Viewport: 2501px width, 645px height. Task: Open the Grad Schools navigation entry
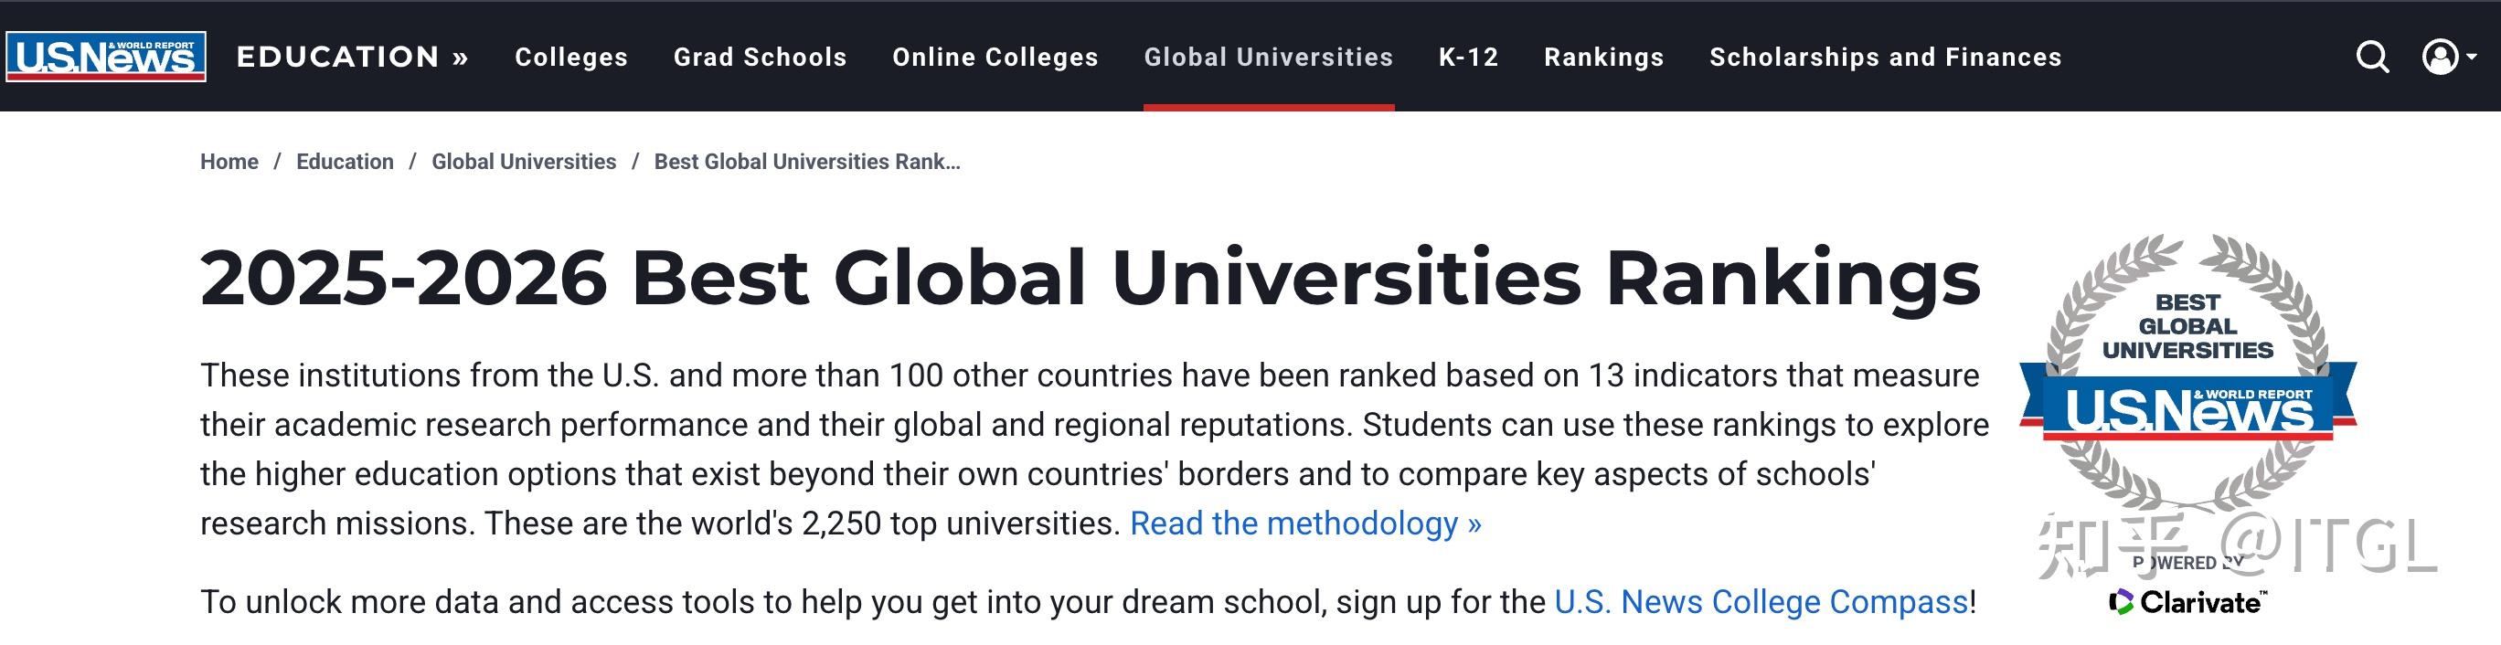click(760, 58)
